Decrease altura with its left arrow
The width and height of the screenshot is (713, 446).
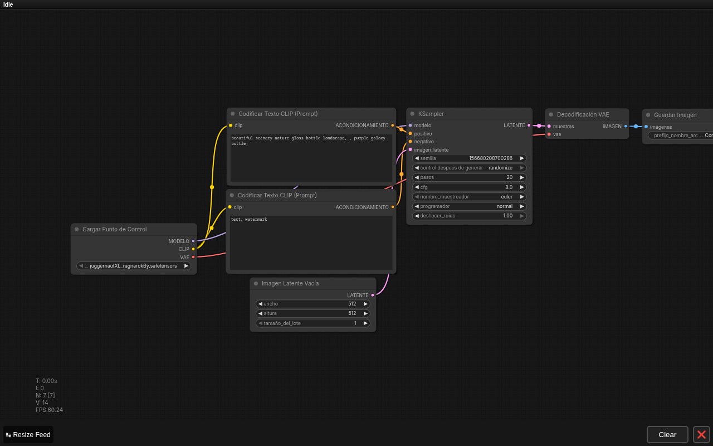click(x=260, y=313)
